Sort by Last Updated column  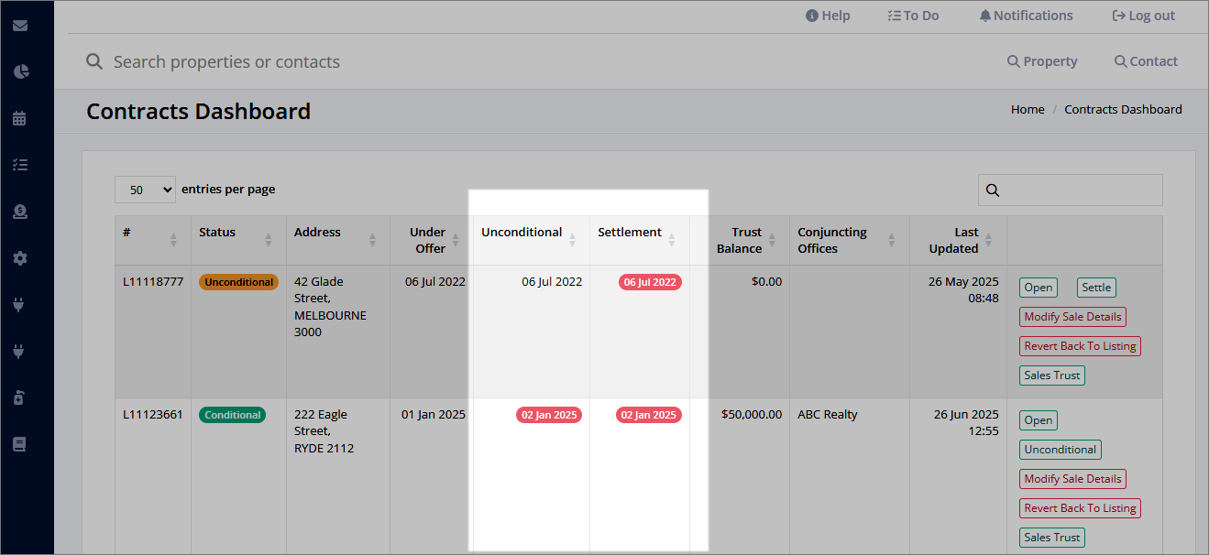958,240
